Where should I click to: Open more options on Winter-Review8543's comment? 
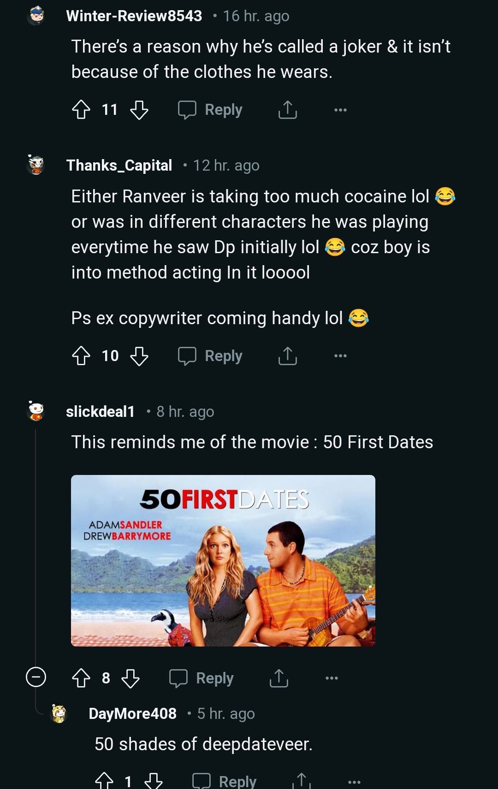(x=340, y=110)
